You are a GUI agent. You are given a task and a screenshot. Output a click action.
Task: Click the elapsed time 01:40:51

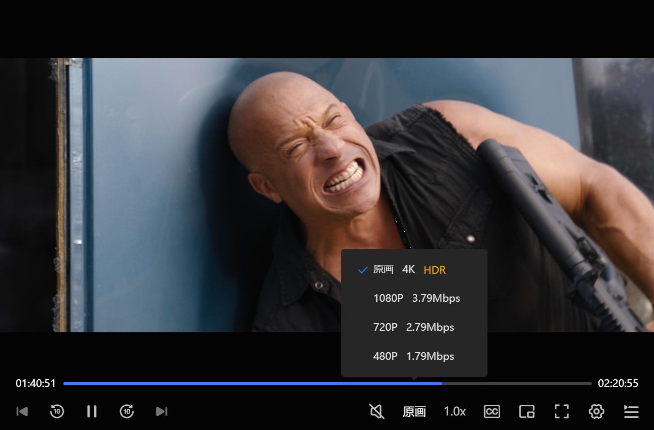pyautogui.click(x=36, y=384)
